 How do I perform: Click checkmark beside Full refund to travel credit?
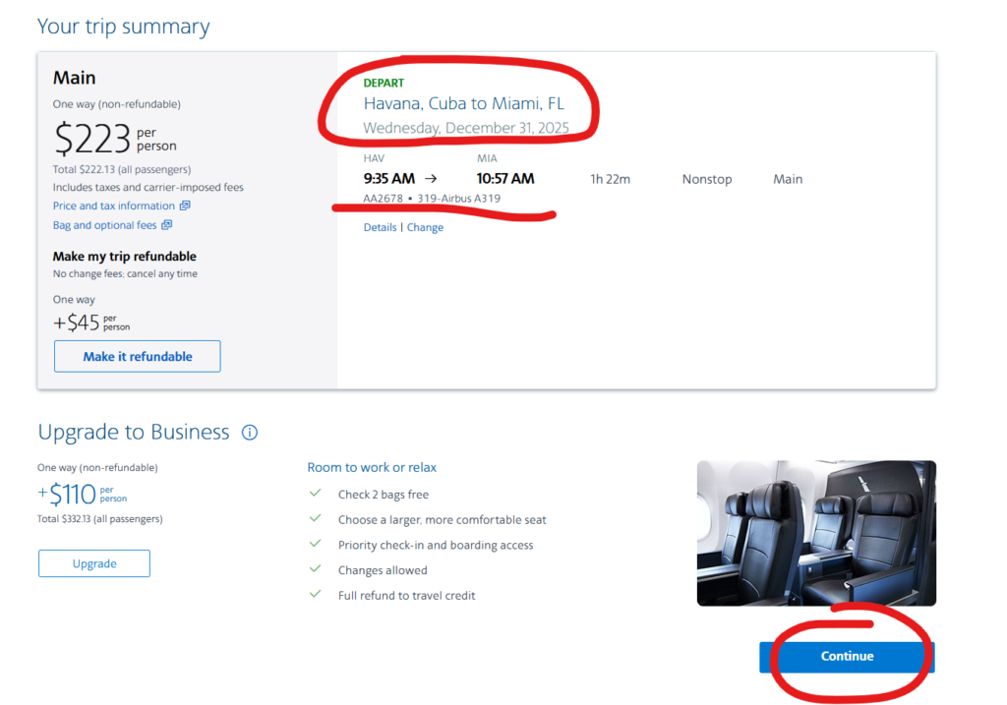[316, 595]
